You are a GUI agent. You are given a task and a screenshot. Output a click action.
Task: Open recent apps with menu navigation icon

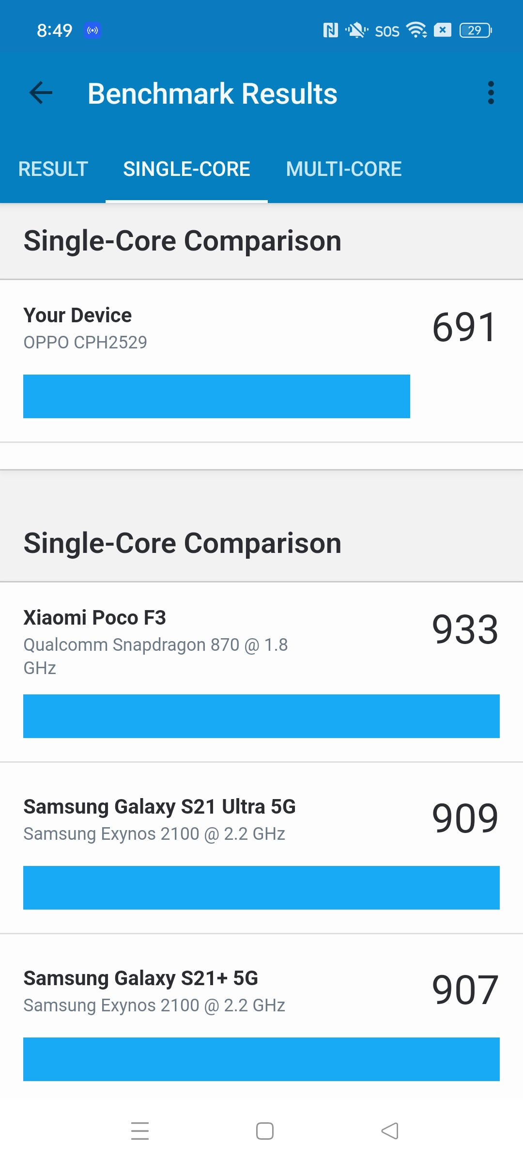coord(140,1131)
